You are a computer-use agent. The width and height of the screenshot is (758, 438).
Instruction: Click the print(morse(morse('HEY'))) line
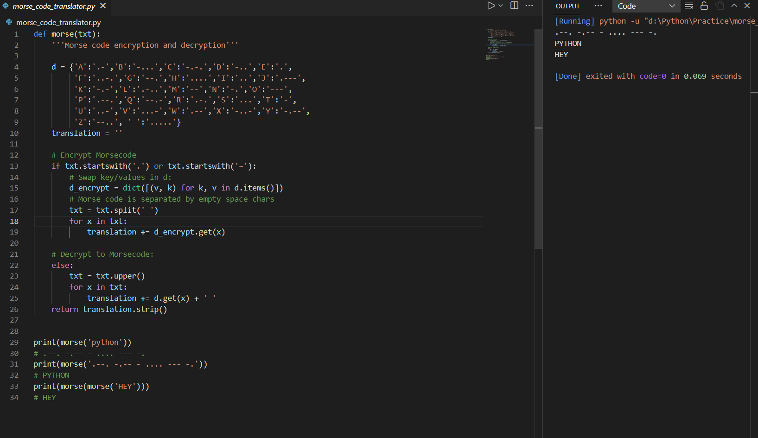click(91, 386)
